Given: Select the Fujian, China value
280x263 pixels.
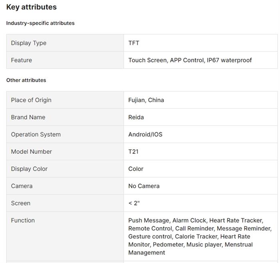Looking at the screenshot, I should tap(146, 100).
